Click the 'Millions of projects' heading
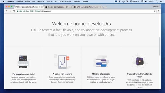This screenshot has width=165, height=93. coord(101,74)
